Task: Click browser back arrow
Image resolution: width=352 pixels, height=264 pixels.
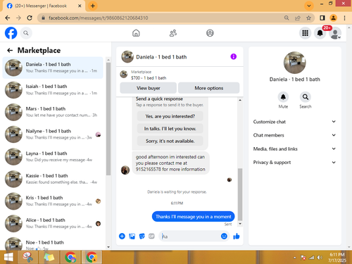Action: pyautogui.click(x=8, y=18)
